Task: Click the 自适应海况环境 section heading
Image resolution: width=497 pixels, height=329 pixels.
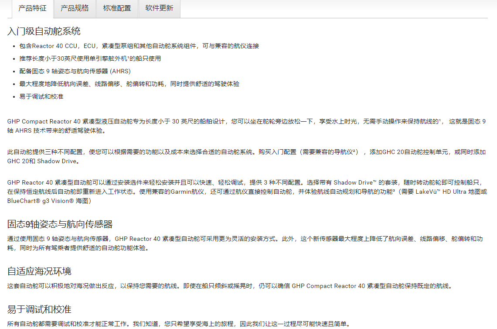Action: pyautogui.click(x=39, y=271)
